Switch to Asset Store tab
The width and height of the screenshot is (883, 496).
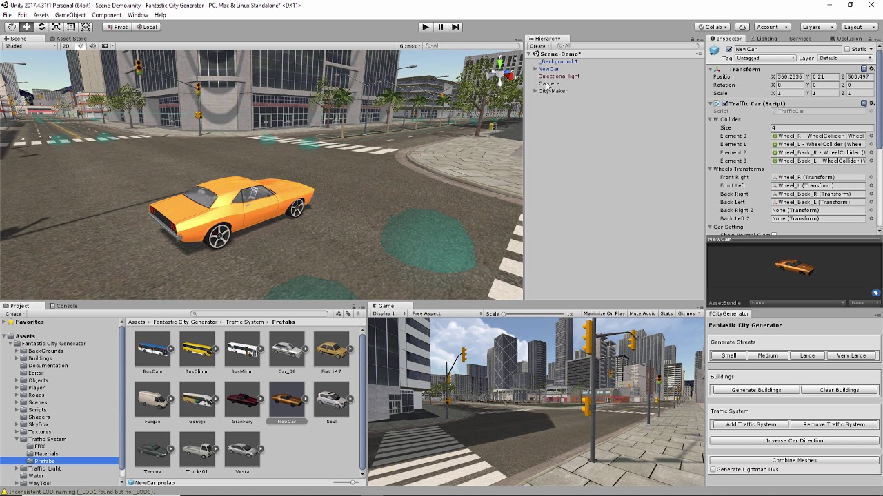68,39
